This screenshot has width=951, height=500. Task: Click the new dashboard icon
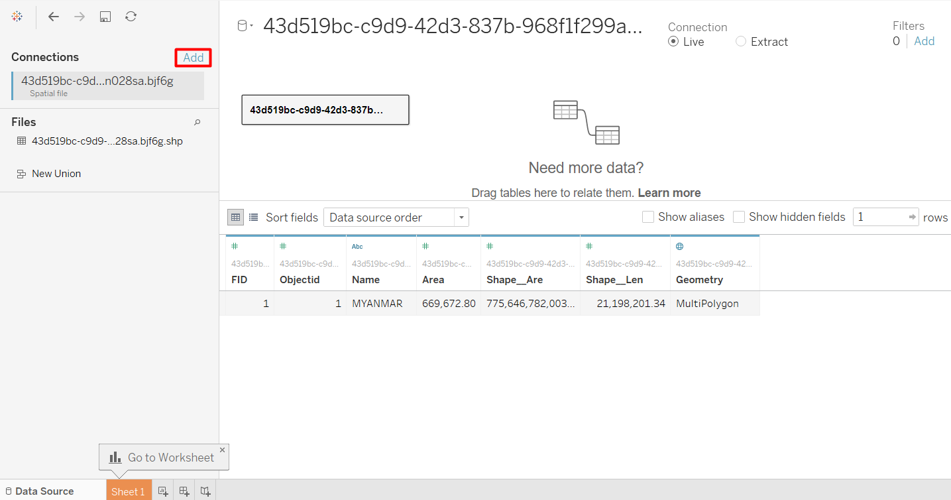point(185,491)
